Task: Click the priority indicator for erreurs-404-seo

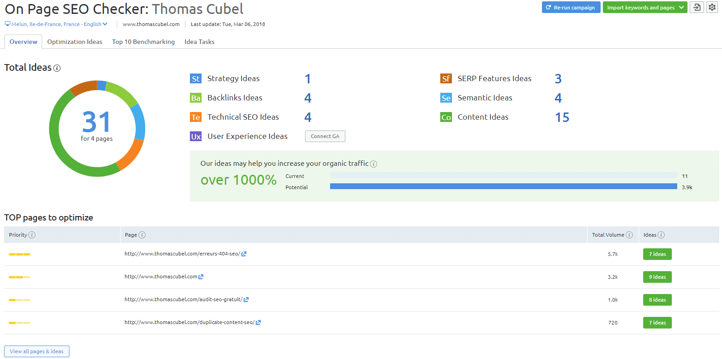Action: click(x=19, y=255)
